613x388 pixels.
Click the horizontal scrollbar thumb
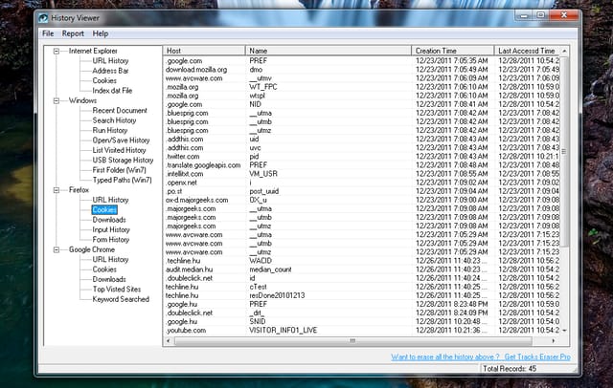(x=353, y=341)
